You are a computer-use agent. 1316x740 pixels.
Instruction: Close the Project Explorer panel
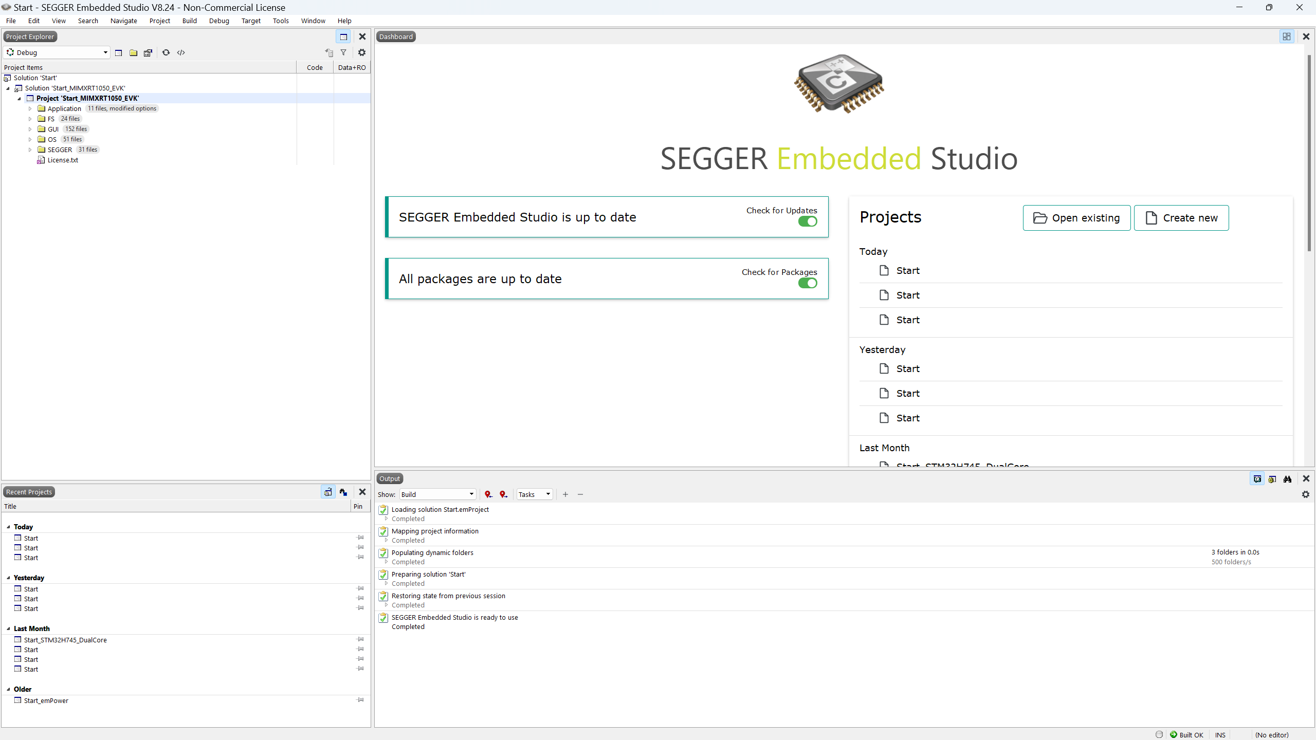tap(362, 36)
